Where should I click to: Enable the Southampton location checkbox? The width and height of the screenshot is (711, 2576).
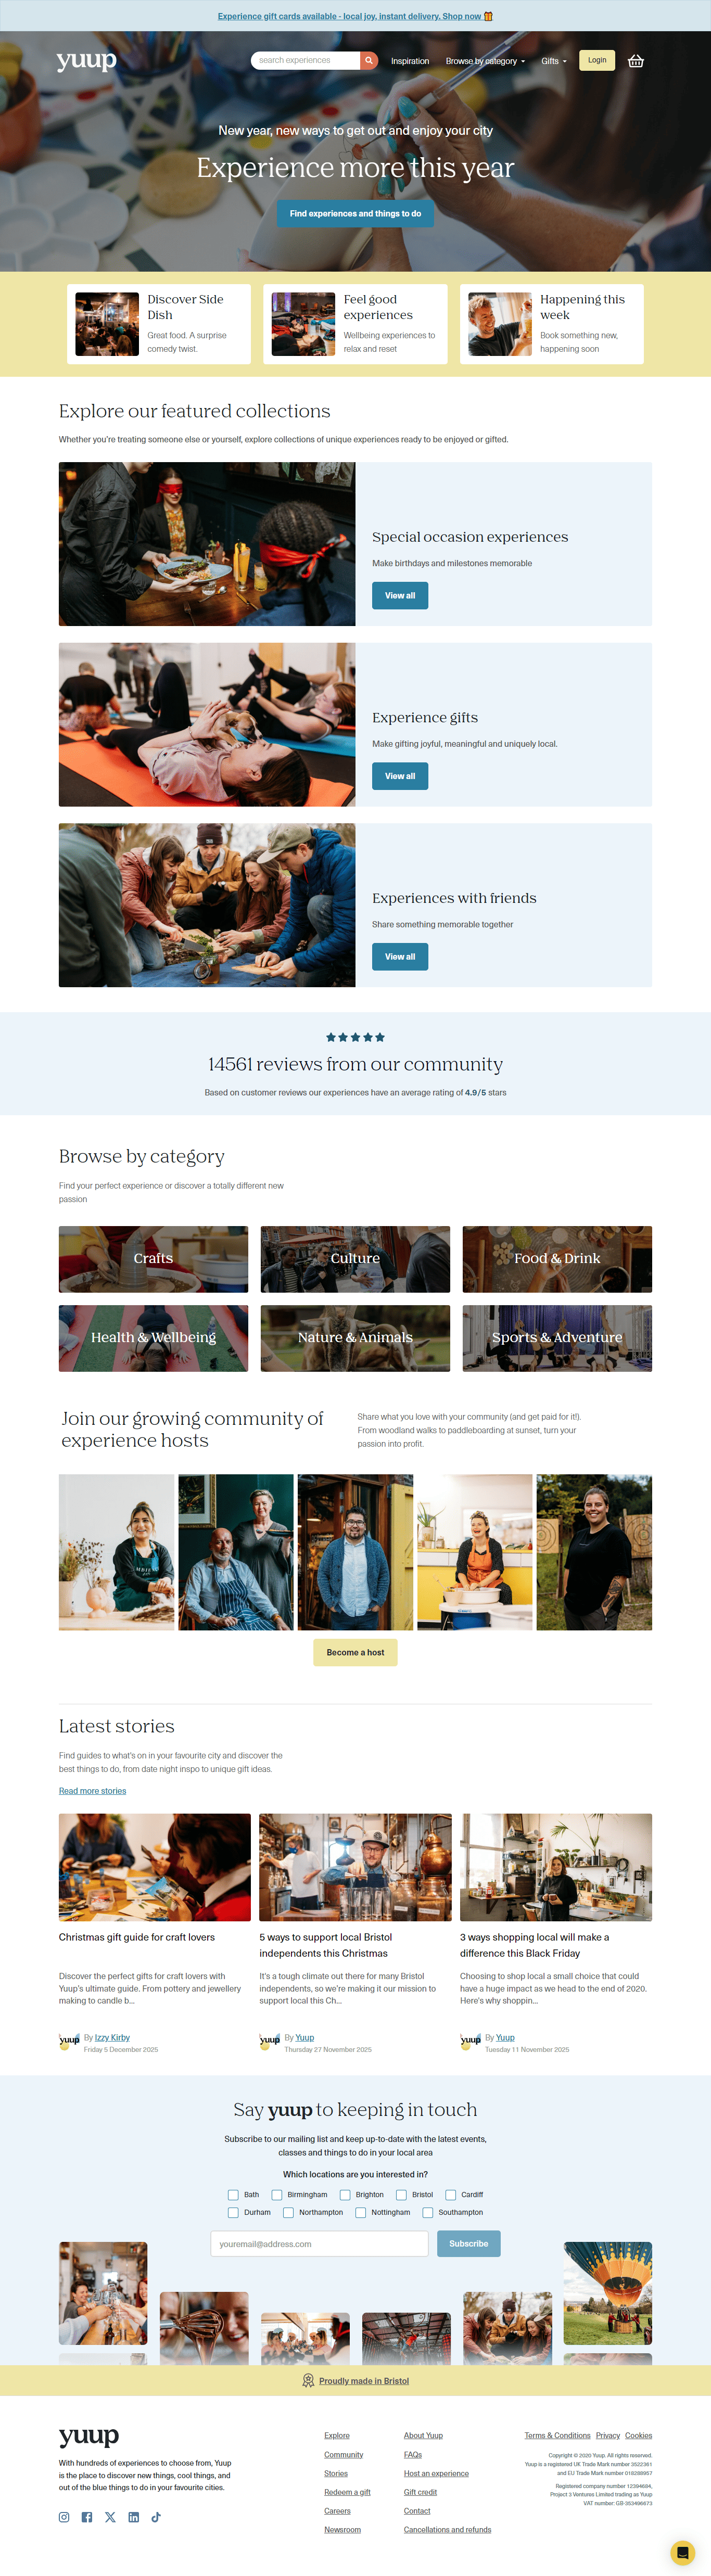(x=427, y=2212)
